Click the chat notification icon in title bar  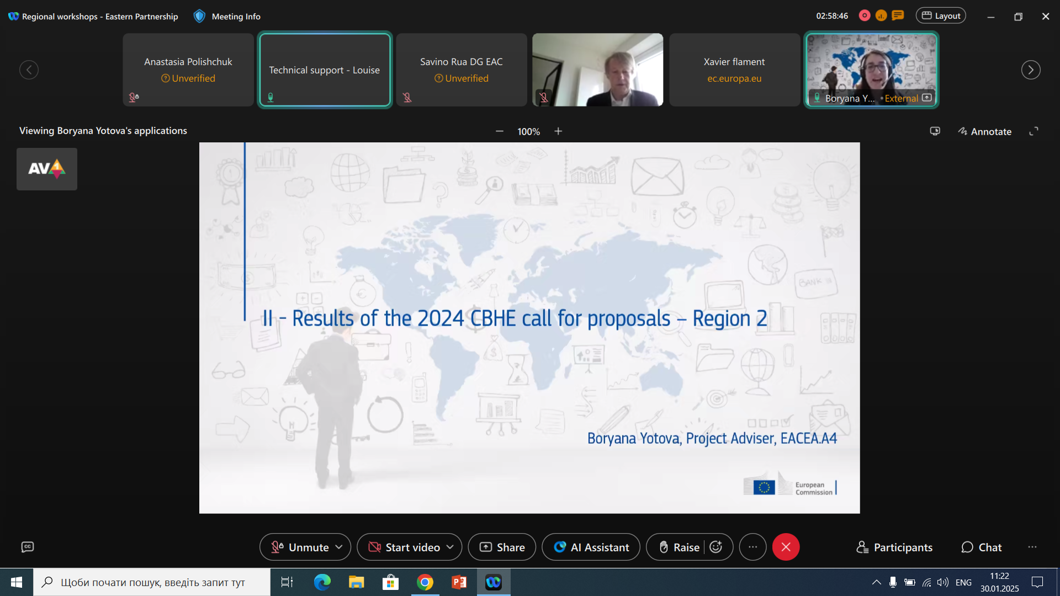point(898,15)
